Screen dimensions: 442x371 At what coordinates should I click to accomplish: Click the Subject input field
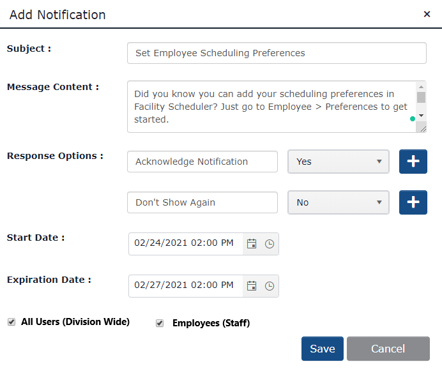click(x=277, y=53)
